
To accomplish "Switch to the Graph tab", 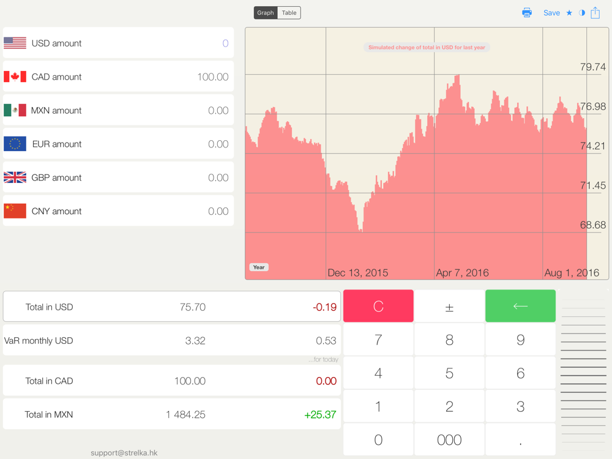I will (x=266, y=13).
